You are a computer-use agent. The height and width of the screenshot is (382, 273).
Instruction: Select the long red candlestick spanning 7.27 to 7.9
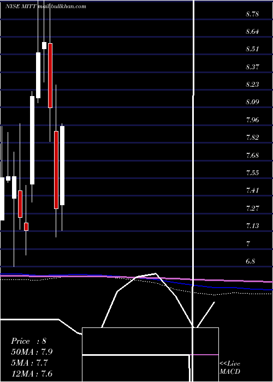pos(56,170)
